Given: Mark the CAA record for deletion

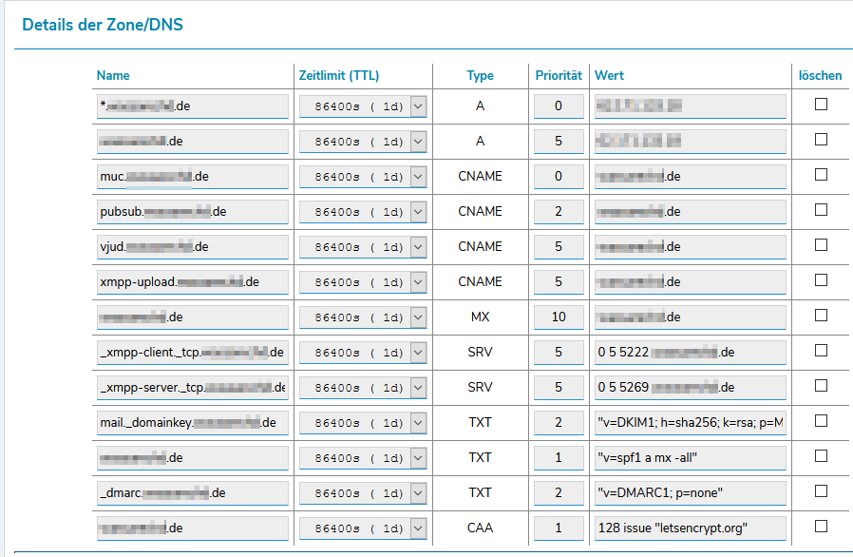Looking at the screenshot, I should [821, 526].
